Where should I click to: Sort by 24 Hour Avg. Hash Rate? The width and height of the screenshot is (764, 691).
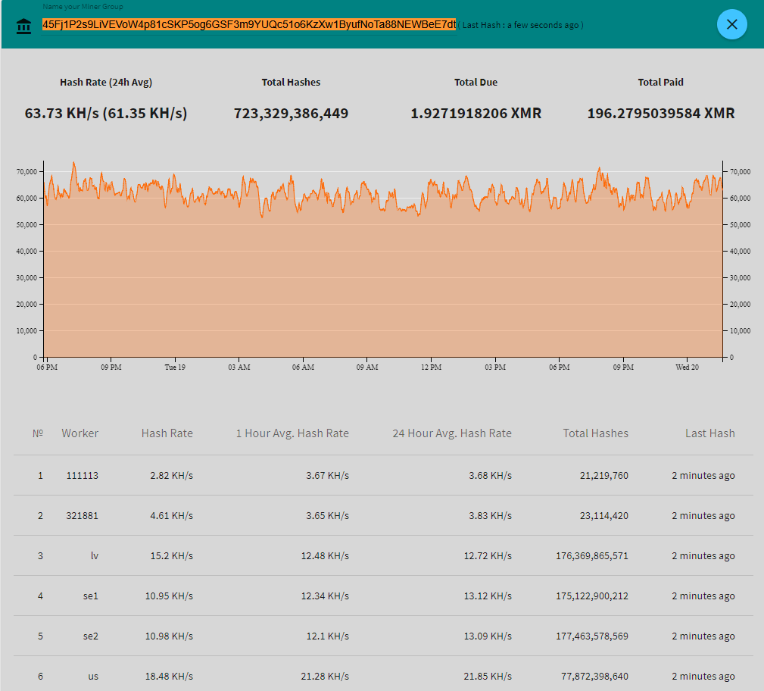[x=451, y=433]
